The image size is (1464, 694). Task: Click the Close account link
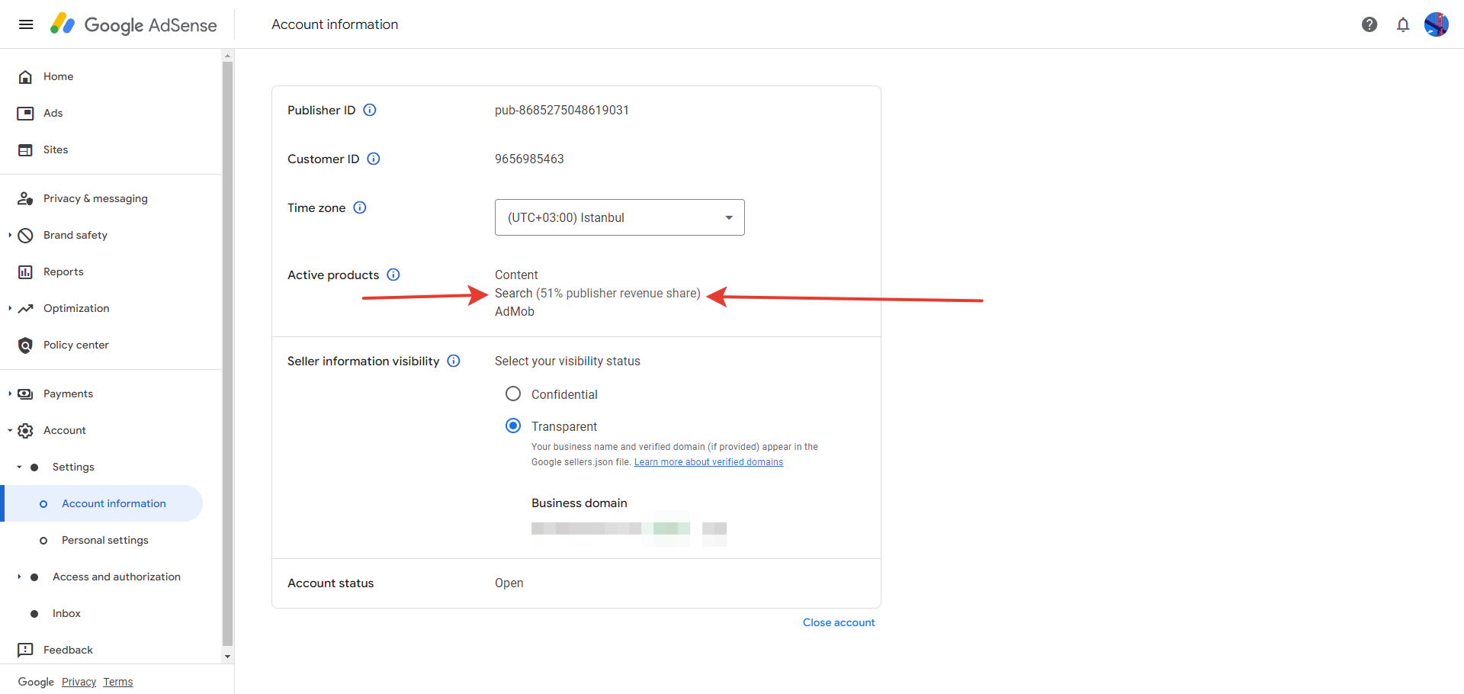[x=839, y=622]
